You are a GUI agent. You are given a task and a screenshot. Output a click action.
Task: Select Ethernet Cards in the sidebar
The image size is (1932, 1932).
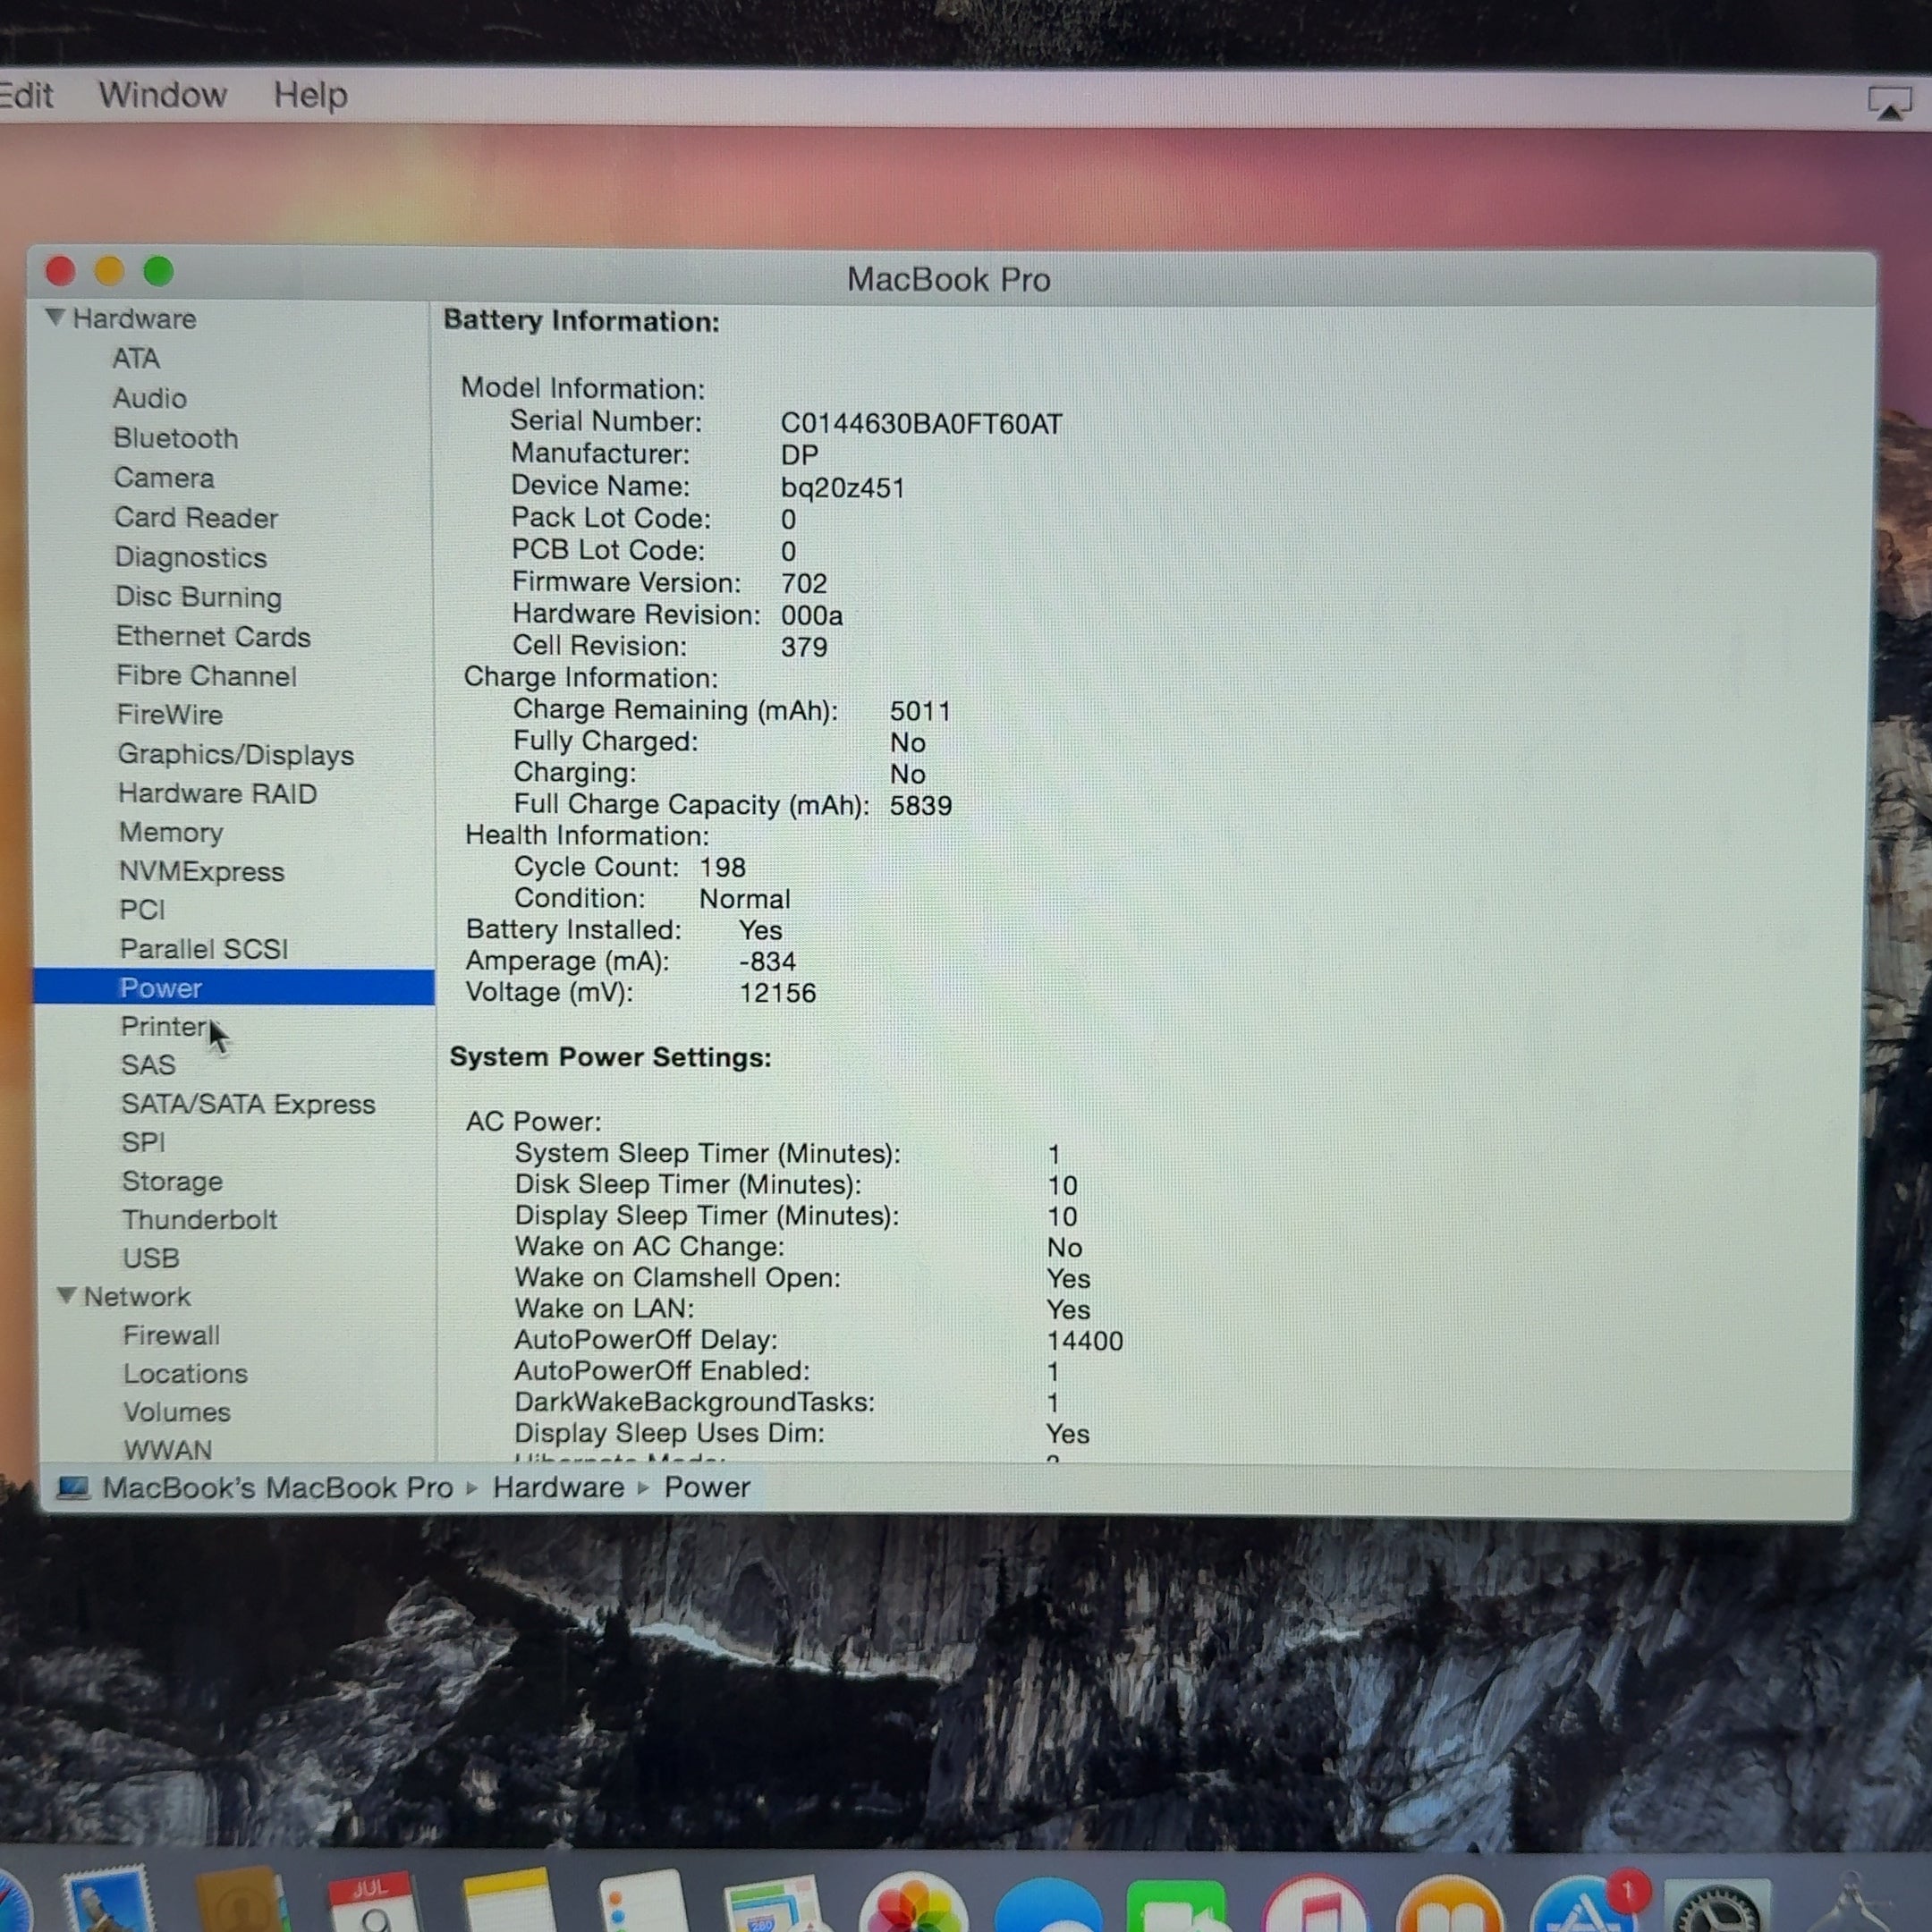[x=213, y=636]
